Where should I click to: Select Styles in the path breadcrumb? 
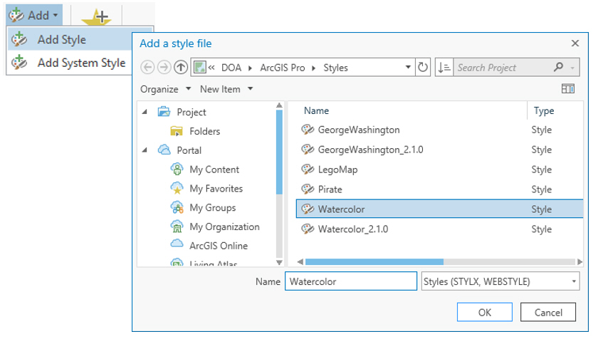click(335, 68)
